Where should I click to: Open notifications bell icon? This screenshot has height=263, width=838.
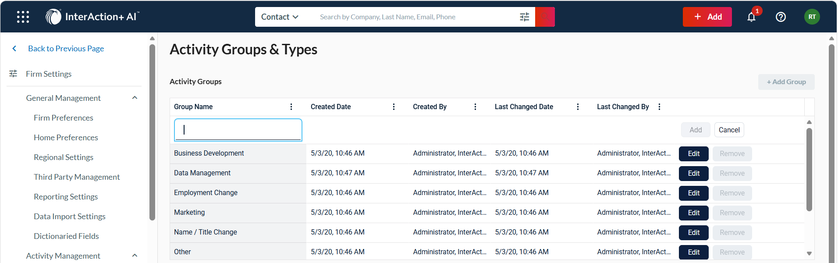click(x=752, y=17)
